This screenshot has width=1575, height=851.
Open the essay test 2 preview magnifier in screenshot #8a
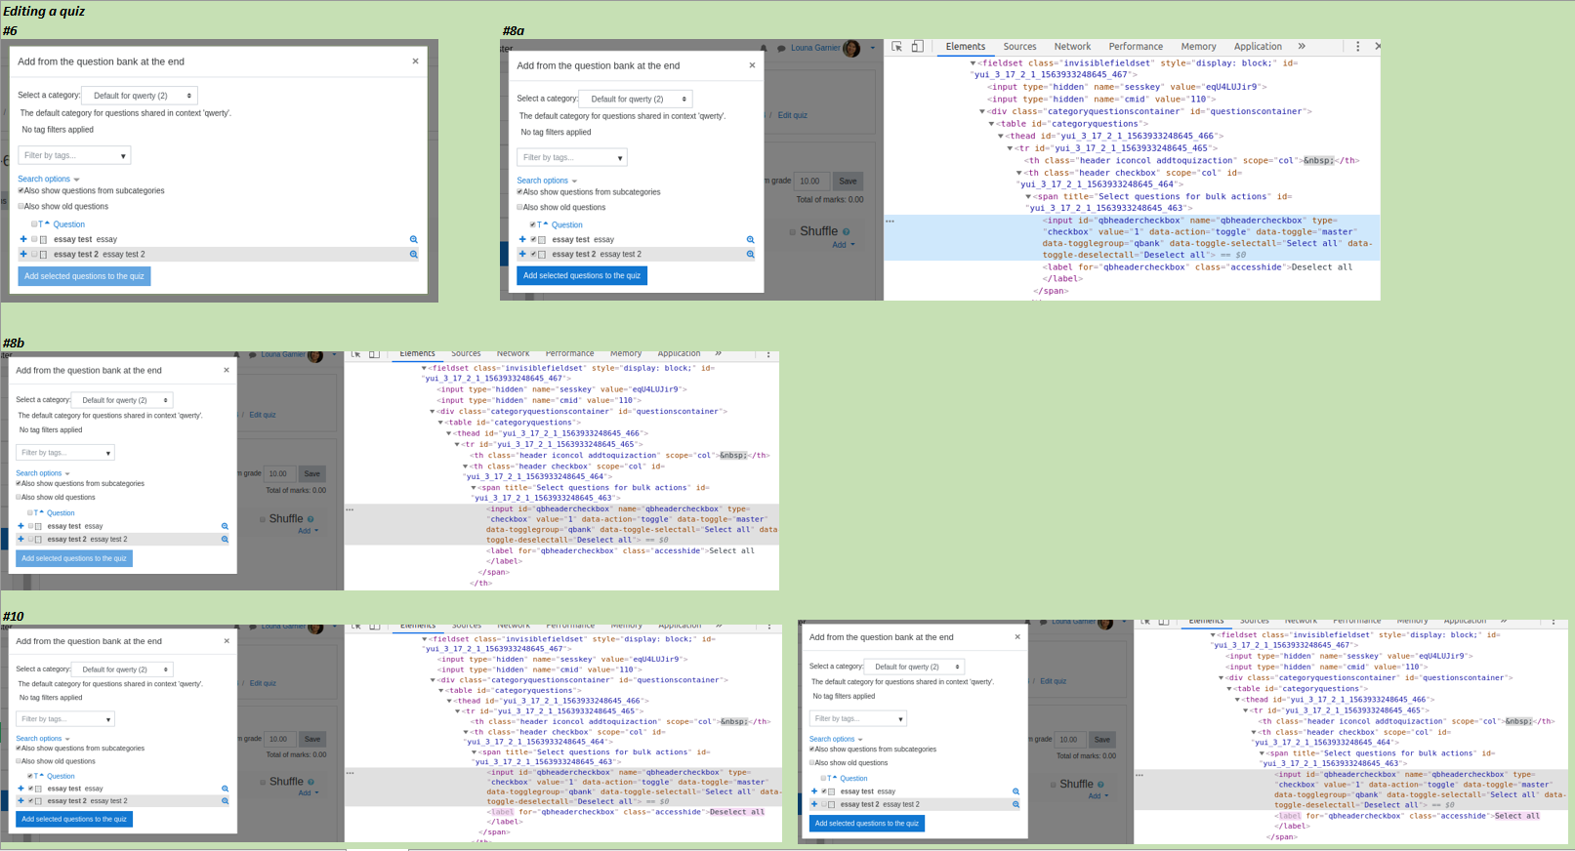(x=750, y=254)
